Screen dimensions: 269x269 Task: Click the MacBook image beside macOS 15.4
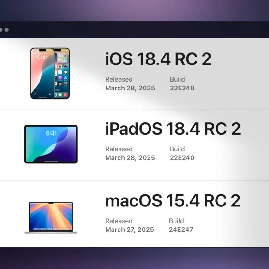[x=51, y=218]
